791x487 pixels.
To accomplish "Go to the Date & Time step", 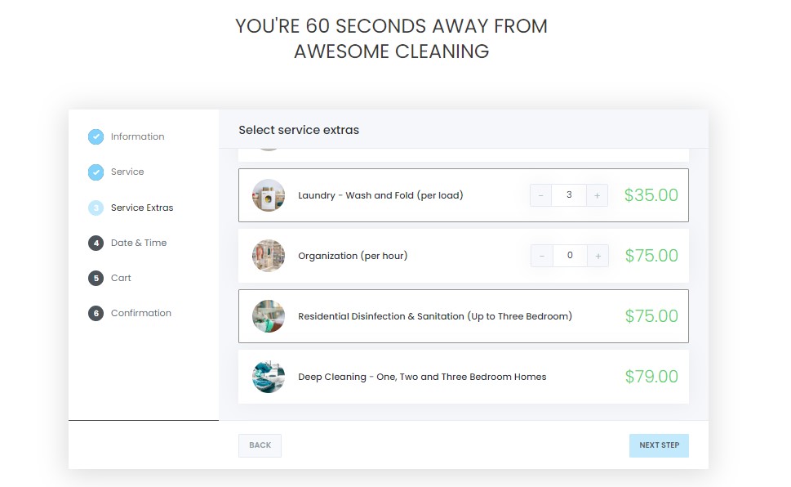I will [138, 243].
